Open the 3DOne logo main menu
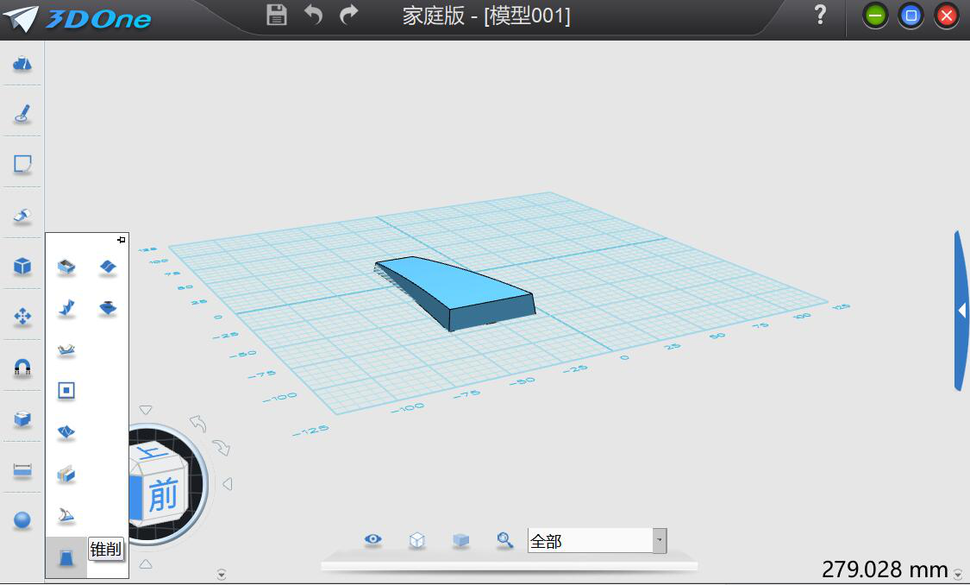 78,19
